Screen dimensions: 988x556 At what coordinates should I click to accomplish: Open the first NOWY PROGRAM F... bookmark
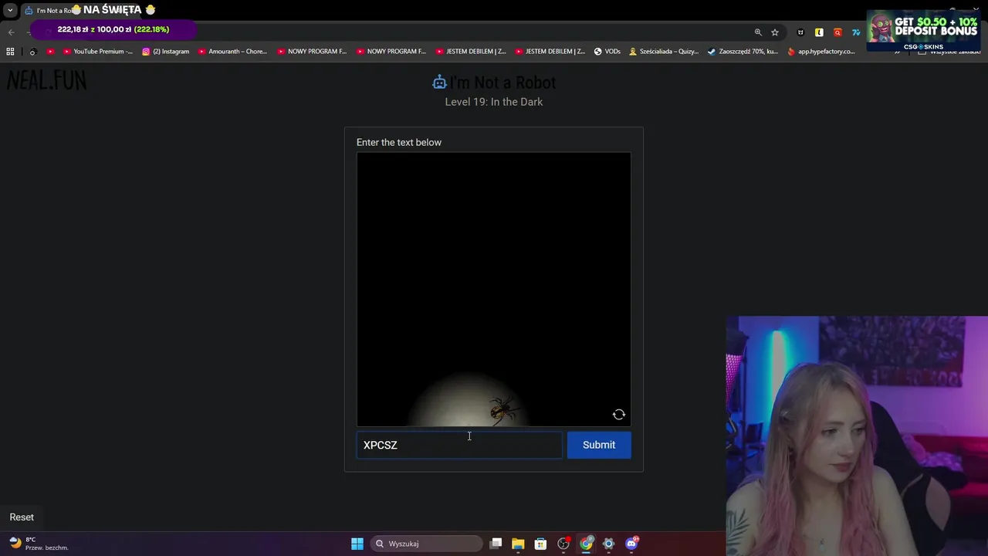click(x=312, y=52)
